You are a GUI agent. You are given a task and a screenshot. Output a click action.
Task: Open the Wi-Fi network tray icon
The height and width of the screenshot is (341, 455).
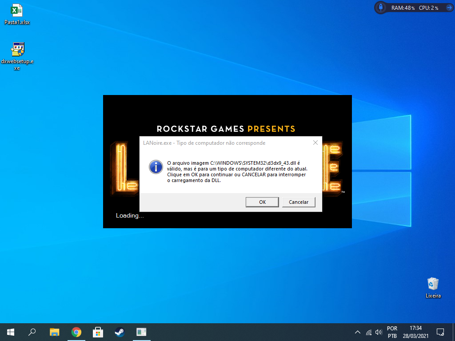click(x=369, y=332)
